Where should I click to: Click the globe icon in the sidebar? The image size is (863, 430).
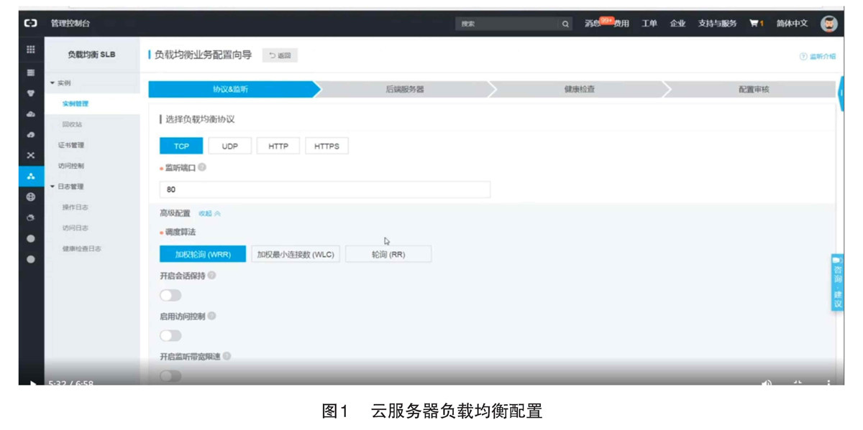click(30, 197)
